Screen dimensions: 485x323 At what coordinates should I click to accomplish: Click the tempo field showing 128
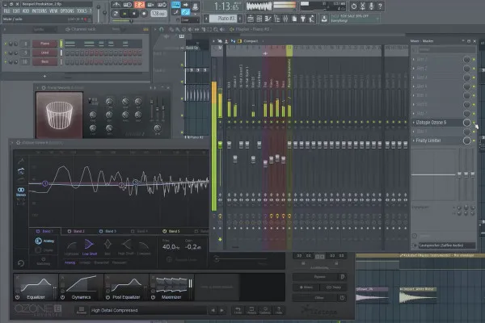tap(158, 14)
